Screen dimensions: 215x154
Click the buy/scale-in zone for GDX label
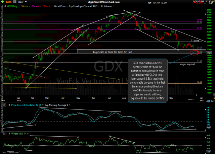point(113,52)
